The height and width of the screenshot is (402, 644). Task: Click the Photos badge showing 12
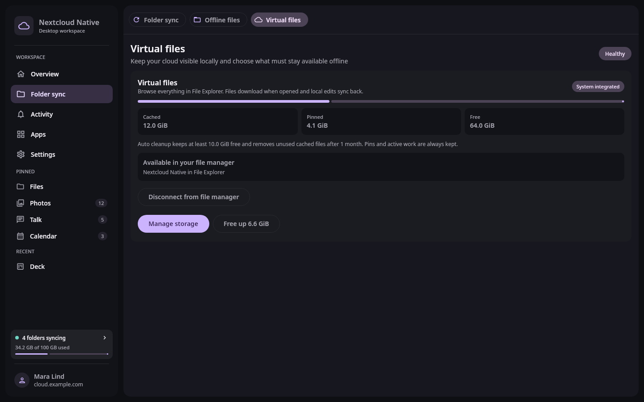pos(101,203)
